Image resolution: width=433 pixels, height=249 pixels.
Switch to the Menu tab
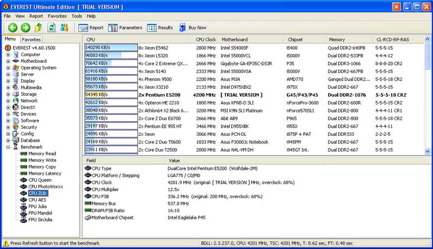tap(10, 39)
